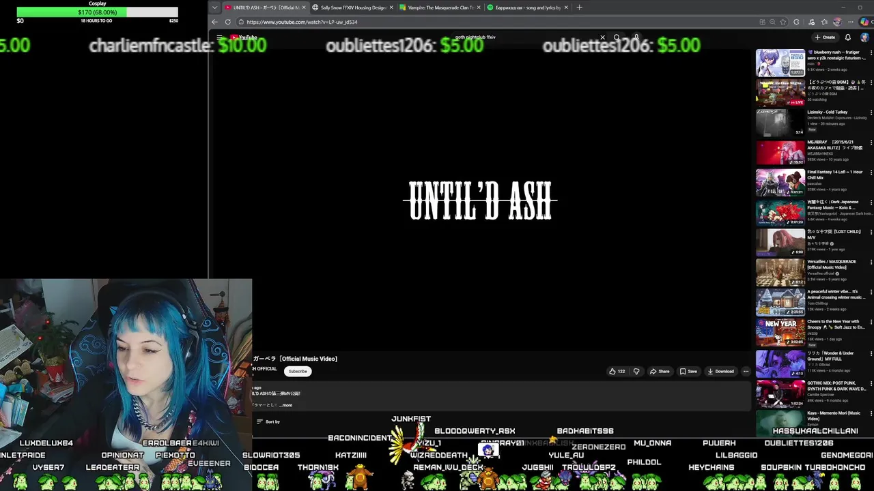Click the UNTIL'D ASH video player
The image size is (874, 491).
click(x=481, y=201)
